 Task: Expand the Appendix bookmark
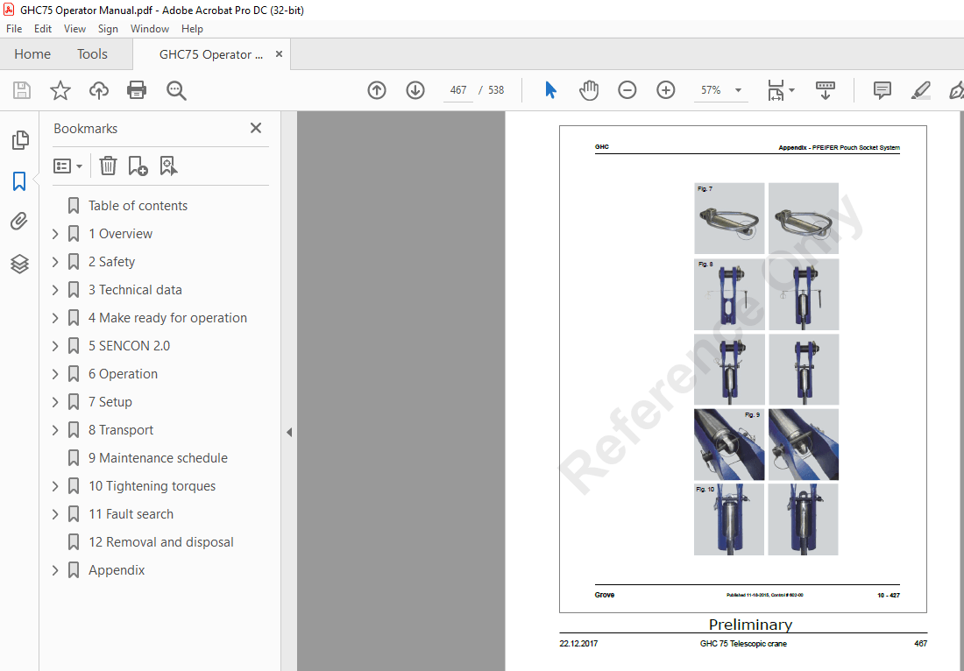tap(54, 569)
